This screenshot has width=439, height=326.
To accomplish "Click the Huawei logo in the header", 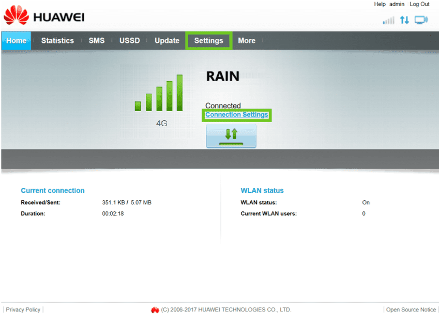I will (x=43, y=17).
